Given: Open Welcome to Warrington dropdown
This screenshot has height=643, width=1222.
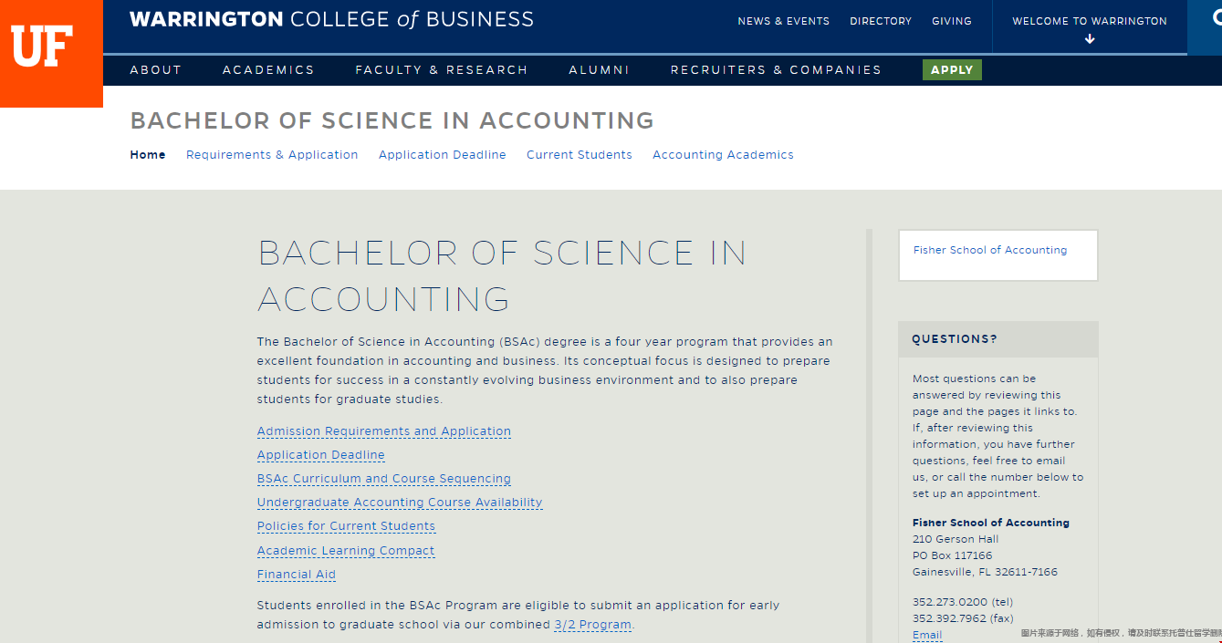Looking at the screenshot, I should (1089, 21).
